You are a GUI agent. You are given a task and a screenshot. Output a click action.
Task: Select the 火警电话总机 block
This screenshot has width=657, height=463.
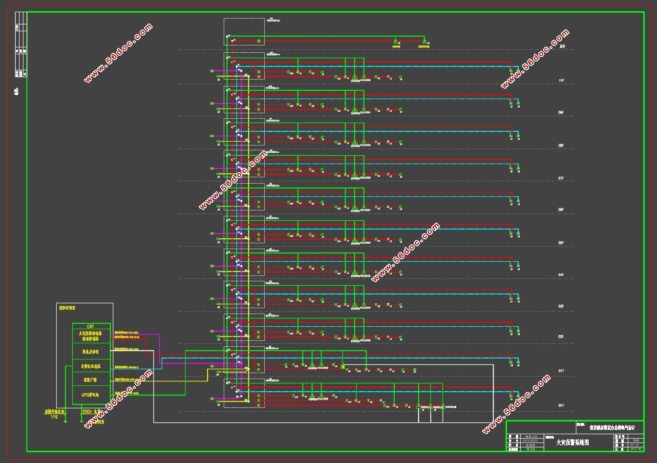tap(91, 366)
